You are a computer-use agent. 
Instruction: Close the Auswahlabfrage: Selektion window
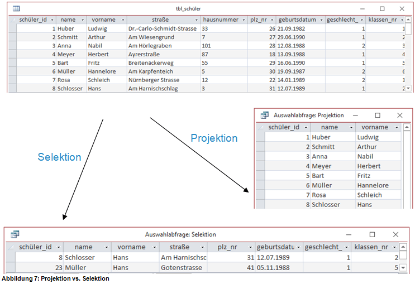(x=396, y=234)
